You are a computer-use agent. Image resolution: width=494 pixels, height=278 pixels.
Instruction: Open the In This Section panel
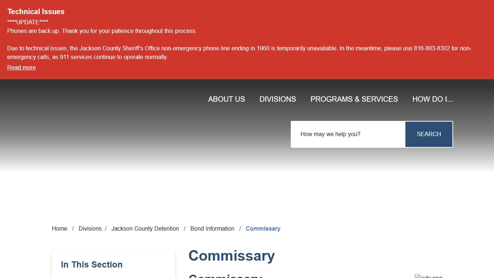coord(91,264)
